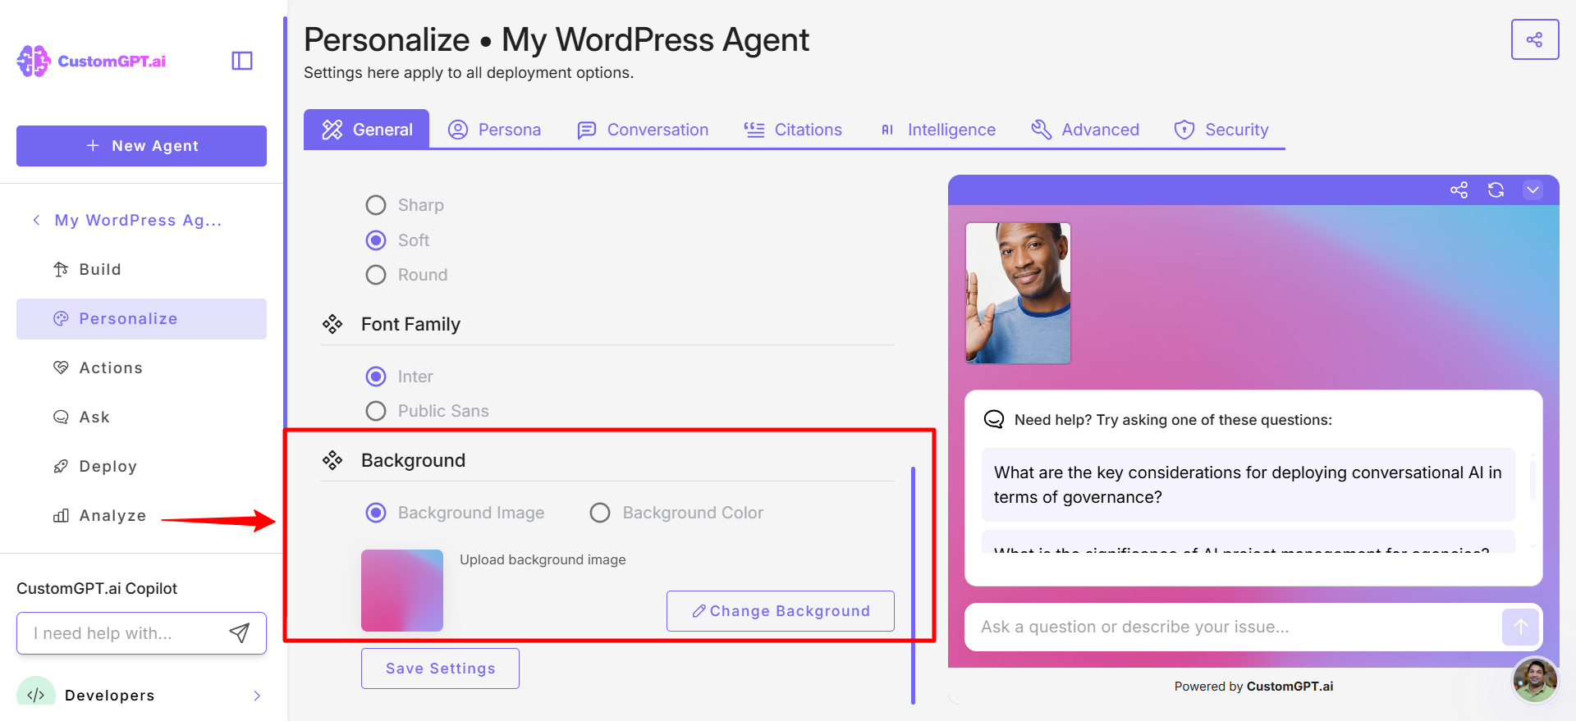Viewport: 1576px width, 721px height.
Task: Click the chat bubble icon near Need help
Action: coord(994,419)
